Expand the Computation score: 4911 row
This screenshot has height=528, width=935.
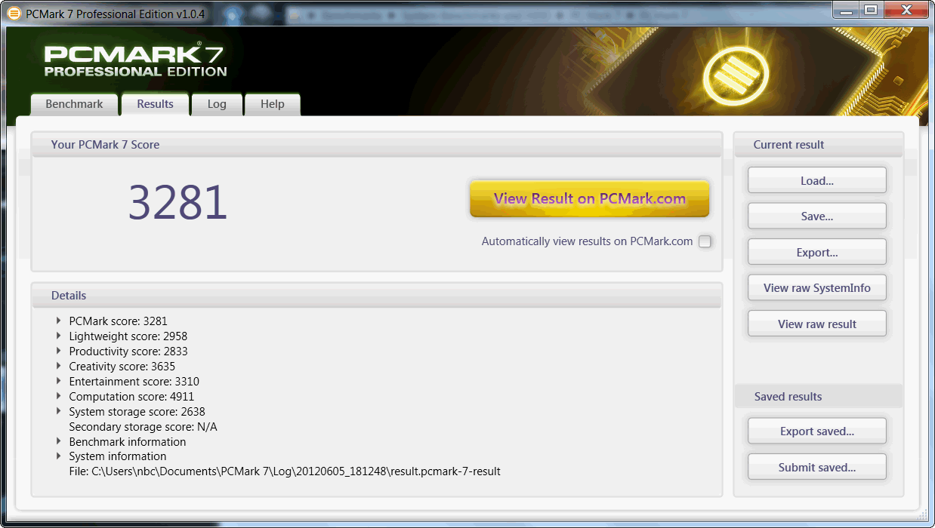coord(59,396)
